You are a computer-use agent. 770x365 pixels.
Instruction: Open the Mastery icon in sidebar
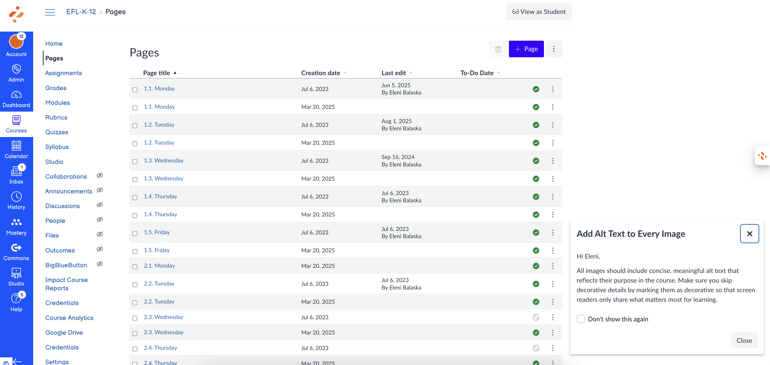point(16,226)
